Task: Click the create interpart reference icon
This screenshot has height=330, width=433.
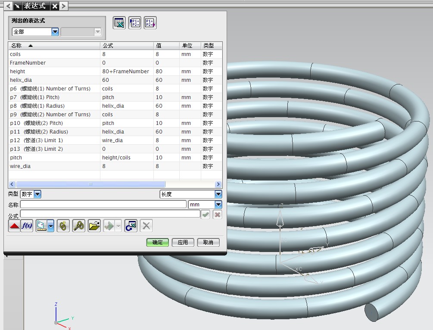Action: (x=63, y=226)
